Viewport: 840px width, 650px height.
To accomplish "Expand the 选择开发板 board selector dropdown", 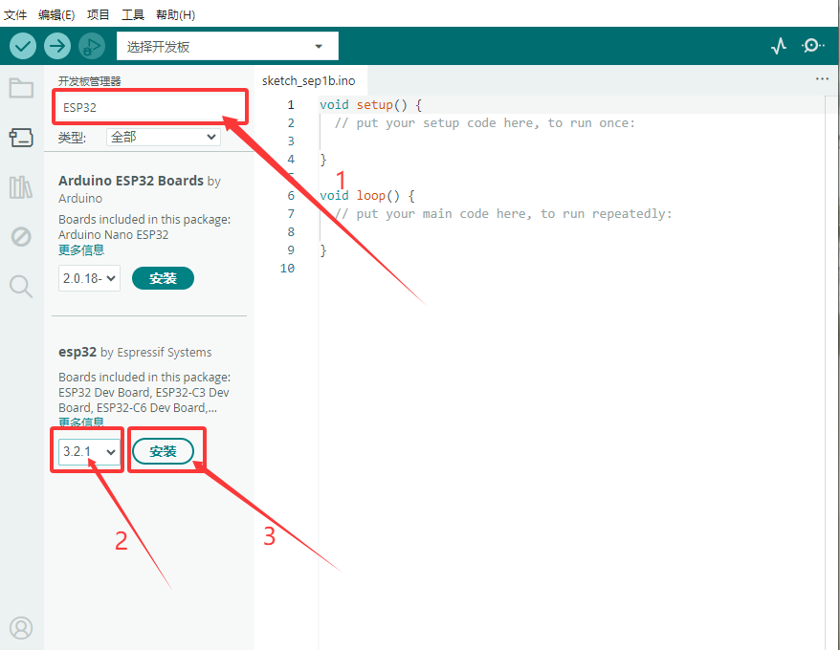I will tap(227, 46).
